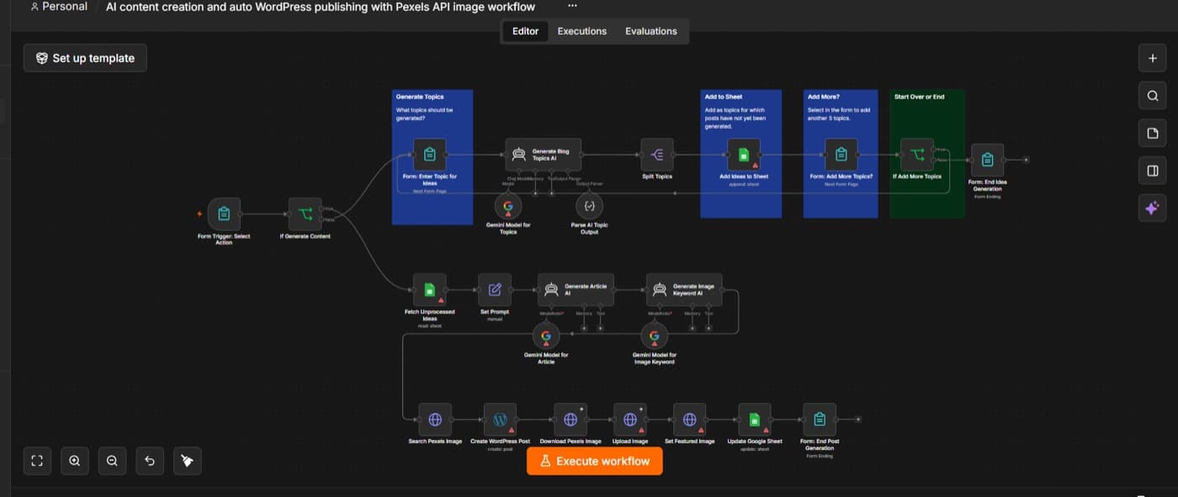1178x497 pixels.
Task: Select the Generate Topics sticky note title
Action: 420,97
